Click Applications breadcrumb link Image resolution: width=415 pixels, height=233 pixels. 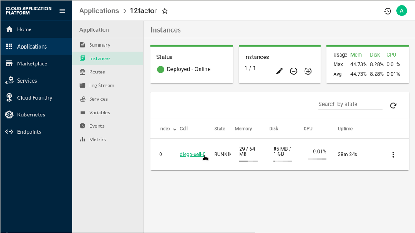coord(99,11)
